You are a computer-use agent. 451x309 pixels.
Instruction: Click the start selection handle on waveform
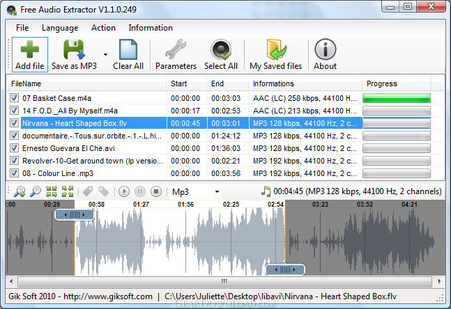75,214
